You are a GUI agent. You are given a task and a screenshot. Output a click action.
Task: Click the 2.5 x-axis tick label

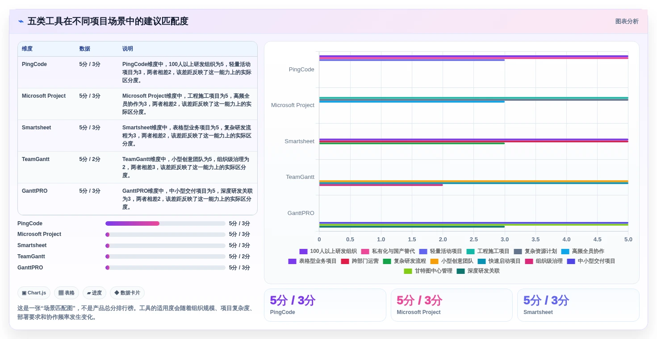(474, 240)
